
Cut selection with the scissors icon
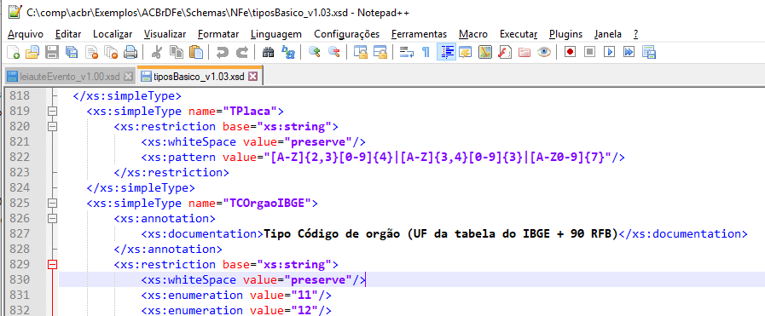(157, 52)
